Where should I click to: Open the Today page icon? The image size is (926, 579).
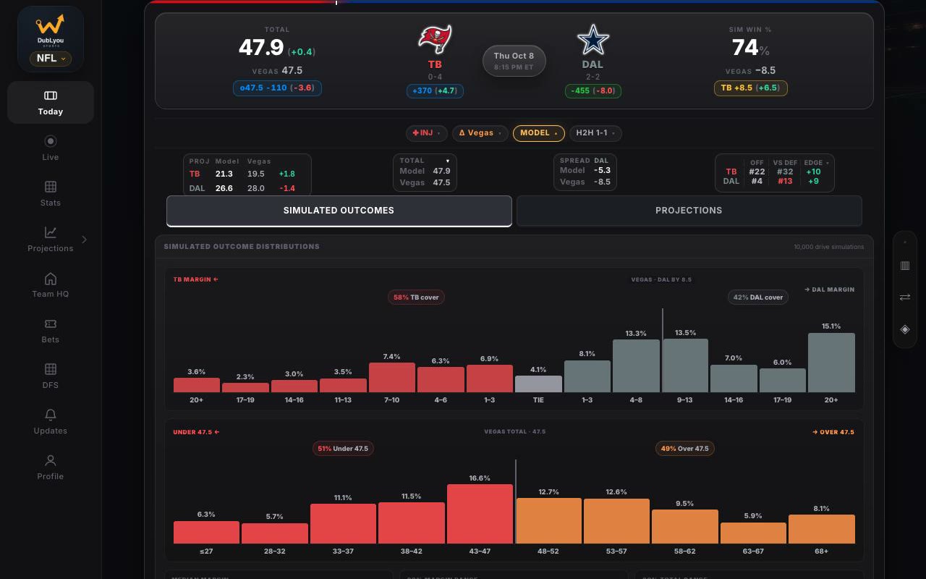[x=51, y=96]
